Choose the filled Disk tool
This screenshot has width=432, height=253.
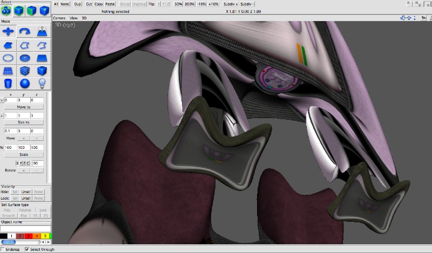pyautogui.click(x=25, y=58)
